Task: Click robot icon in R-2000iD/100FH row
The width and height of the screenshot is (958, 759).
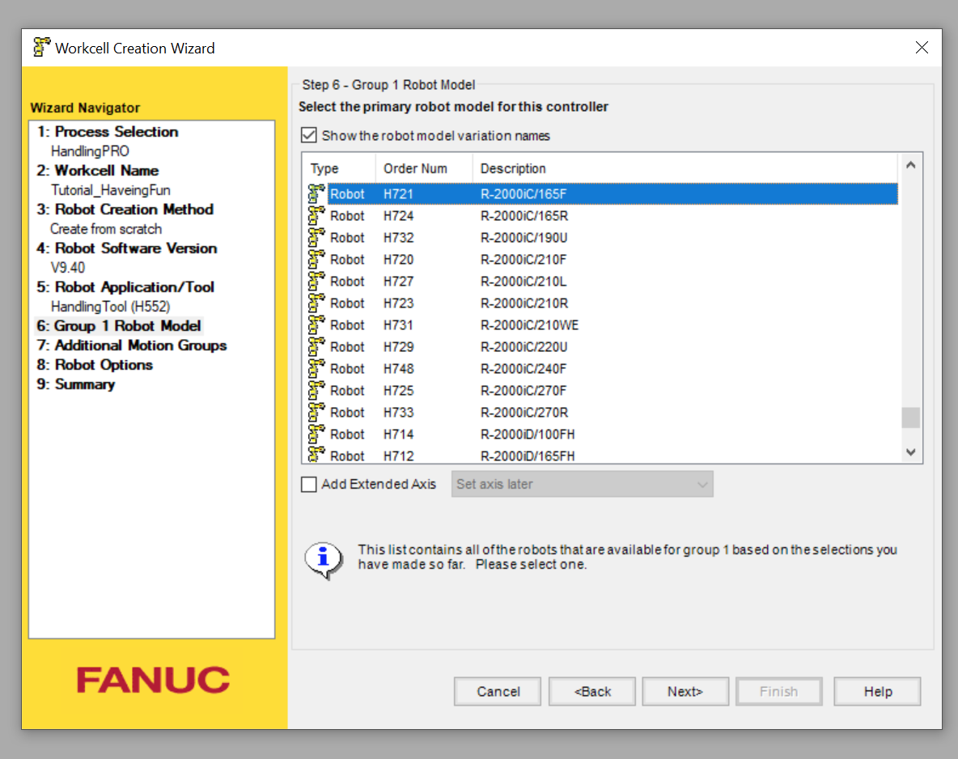Action: 316,434
